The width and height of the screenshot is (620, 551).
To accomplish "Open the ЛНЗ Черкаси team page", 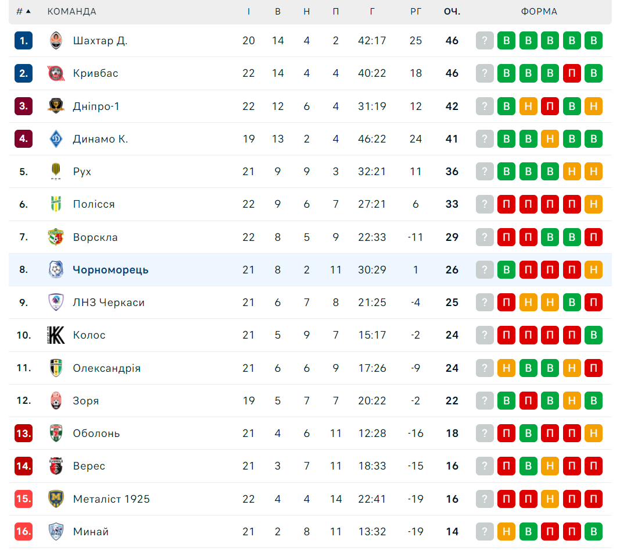I will tap(109, 303).
